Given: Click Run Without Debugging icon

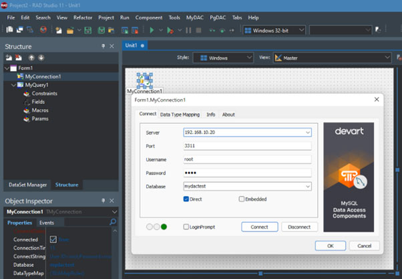Looking at the screenshot, I should [x=170, y=30].
